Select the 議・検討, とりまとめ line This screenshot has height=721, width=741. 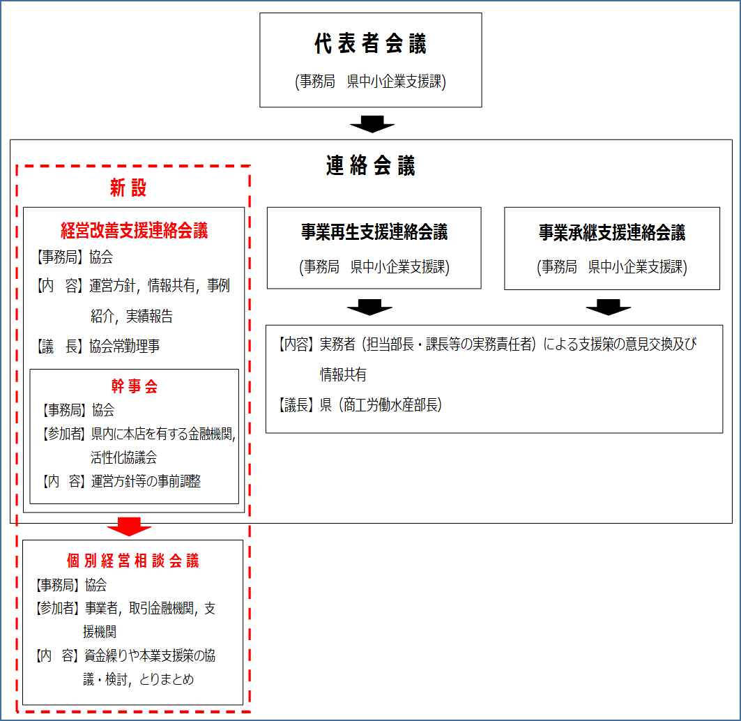(x=139, y=679)
